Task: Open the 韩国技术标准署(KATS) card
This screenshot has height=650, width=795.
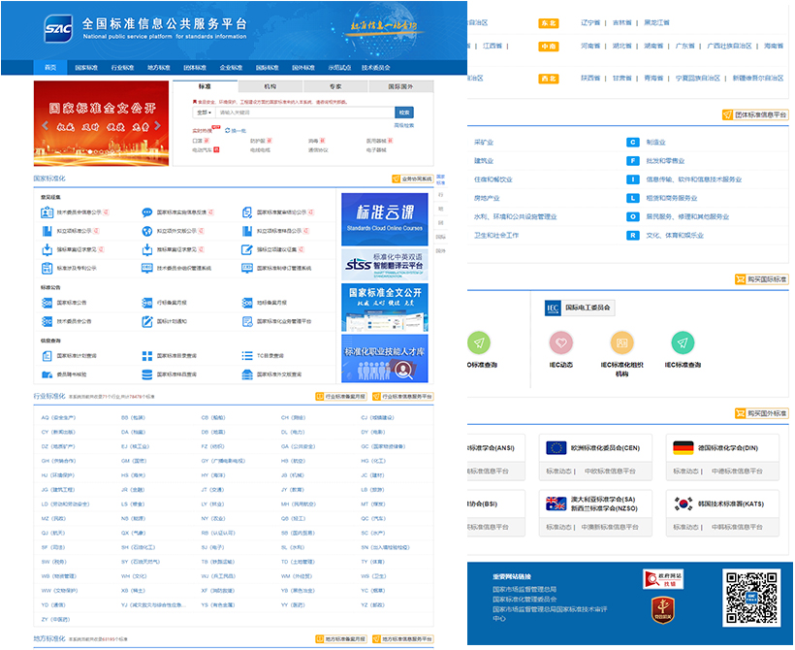Action: coord(722,513)
